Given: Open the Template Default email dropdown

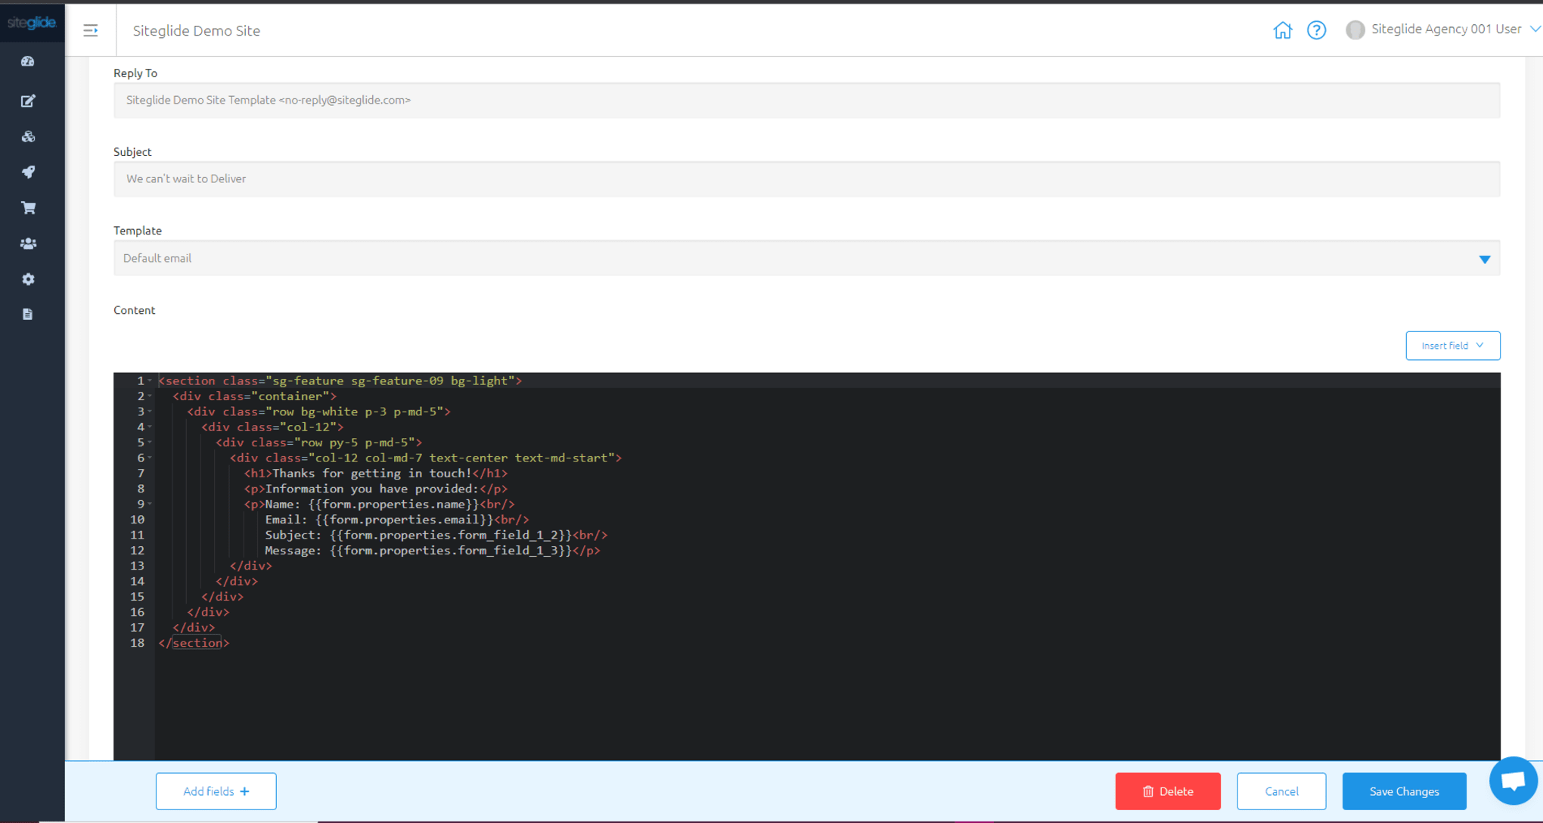Looking at the screenshot, I should (807, 258).
